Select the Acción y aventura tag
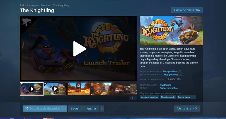 (150, 97)
